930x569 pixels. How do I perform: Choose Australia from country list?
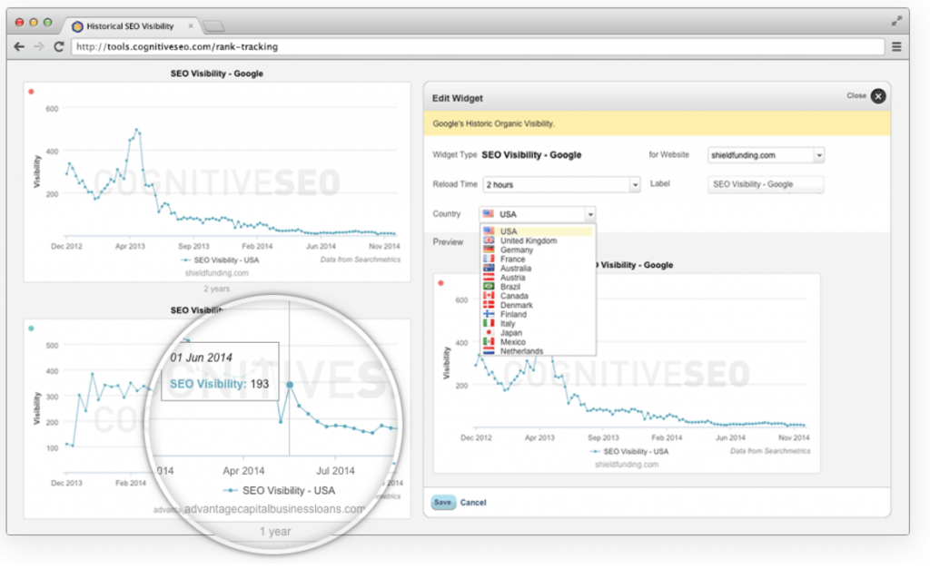click(538, 269)
